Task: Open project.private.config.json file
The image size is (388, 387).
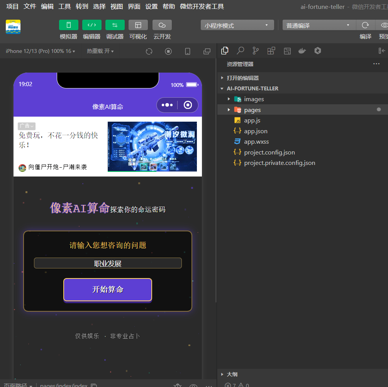Action: pyautogui.click(x=302, y=163)
